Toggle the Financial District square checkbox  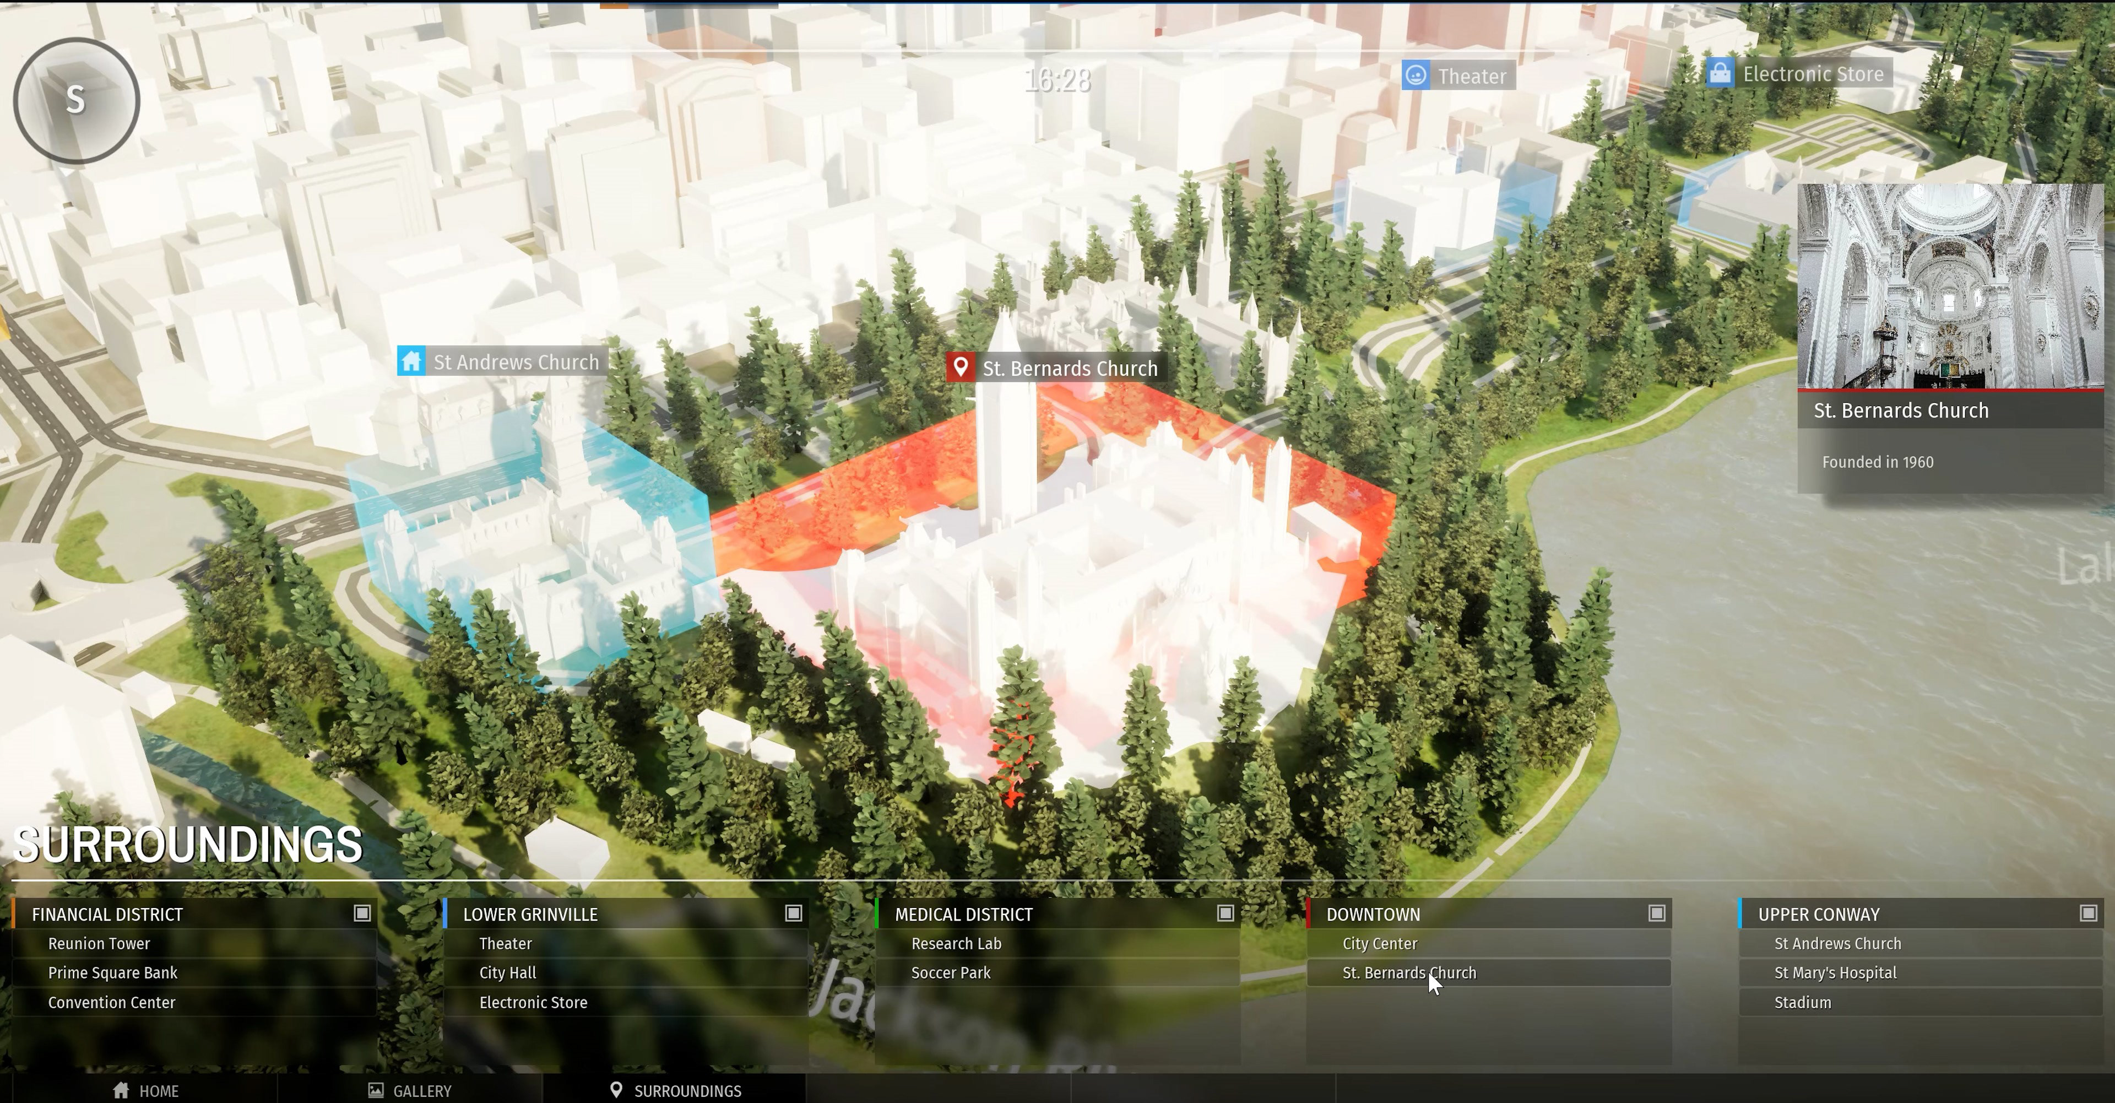(362, 913)
